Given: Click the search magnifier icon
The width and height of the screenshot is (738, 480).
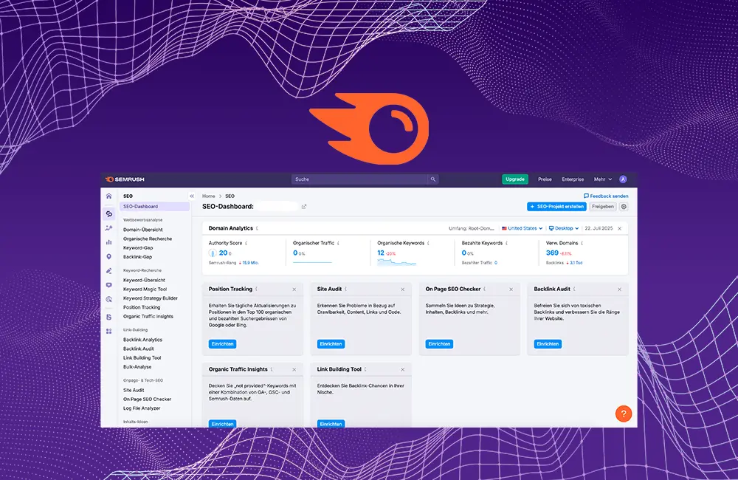Looking at the screenshot, I should (433, 179).
